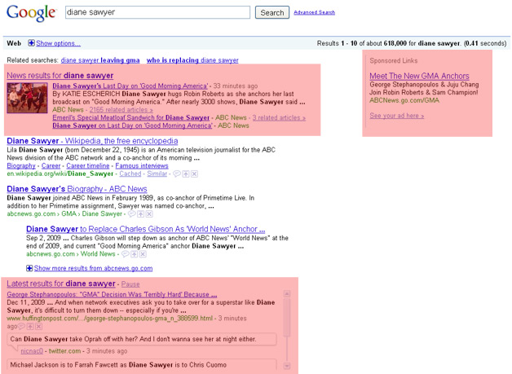Viewport: 512px width, 374px height.
Task: Click the comment icon on Wikipedia result
Action: [176, 174]
